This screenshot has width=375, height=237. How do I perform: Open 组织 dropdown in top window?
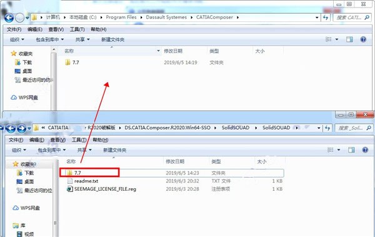17,39
